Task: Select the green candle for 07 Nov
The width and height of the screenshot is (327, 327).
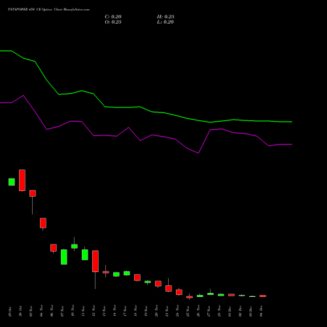Action: click(x=64, y=257)
